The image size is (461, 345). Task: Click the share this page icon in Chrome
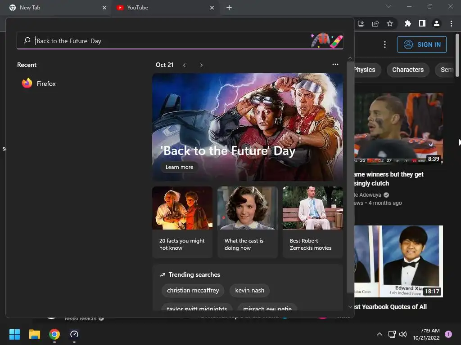tap(375, 23)
